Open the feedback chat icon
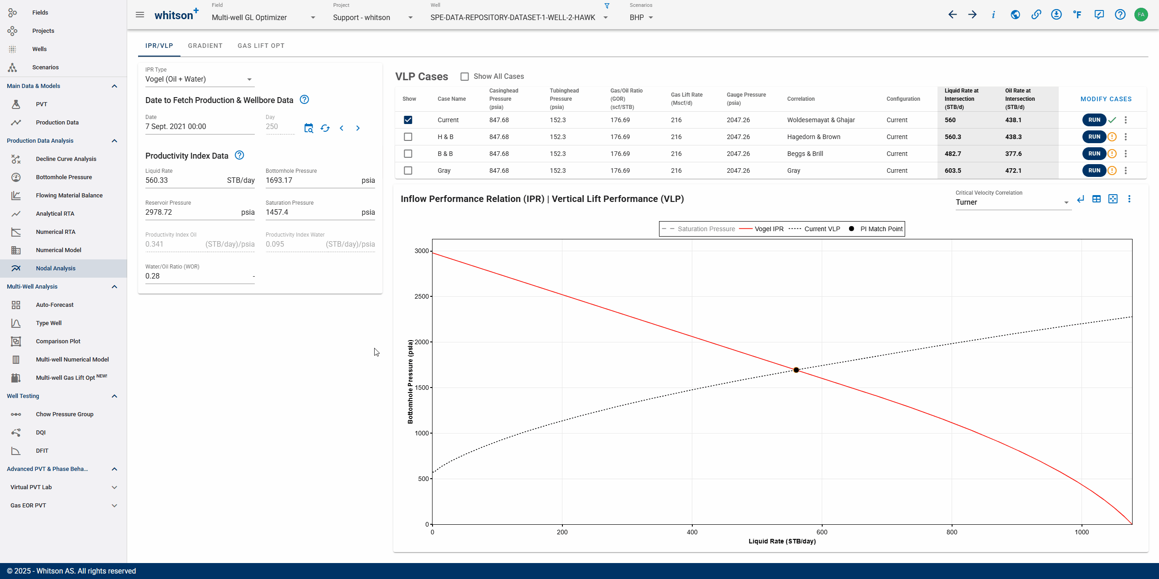This screenshot has width=1159, height=579. point(1099,15)
